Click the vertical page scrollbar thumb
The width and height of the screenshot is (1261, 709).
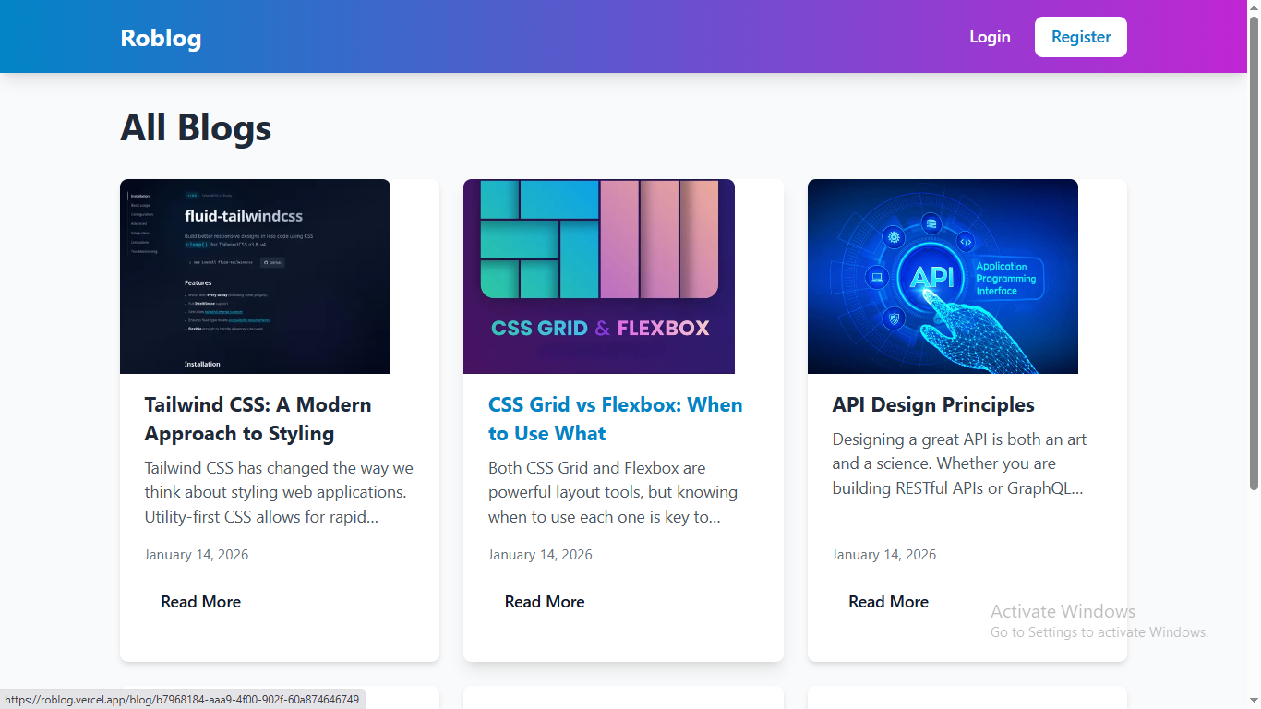pos(1254,249)
